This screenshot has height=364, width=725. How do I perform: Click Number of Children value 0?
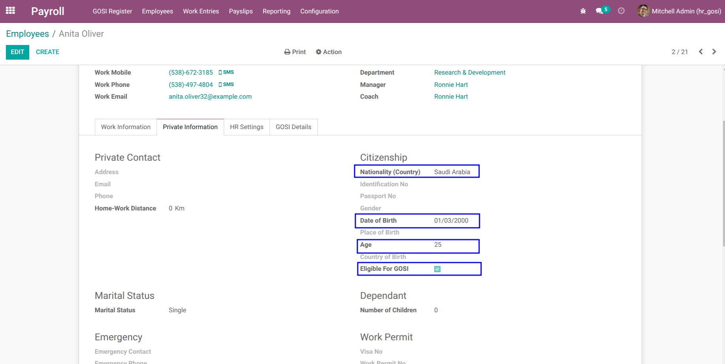[436, 310]
